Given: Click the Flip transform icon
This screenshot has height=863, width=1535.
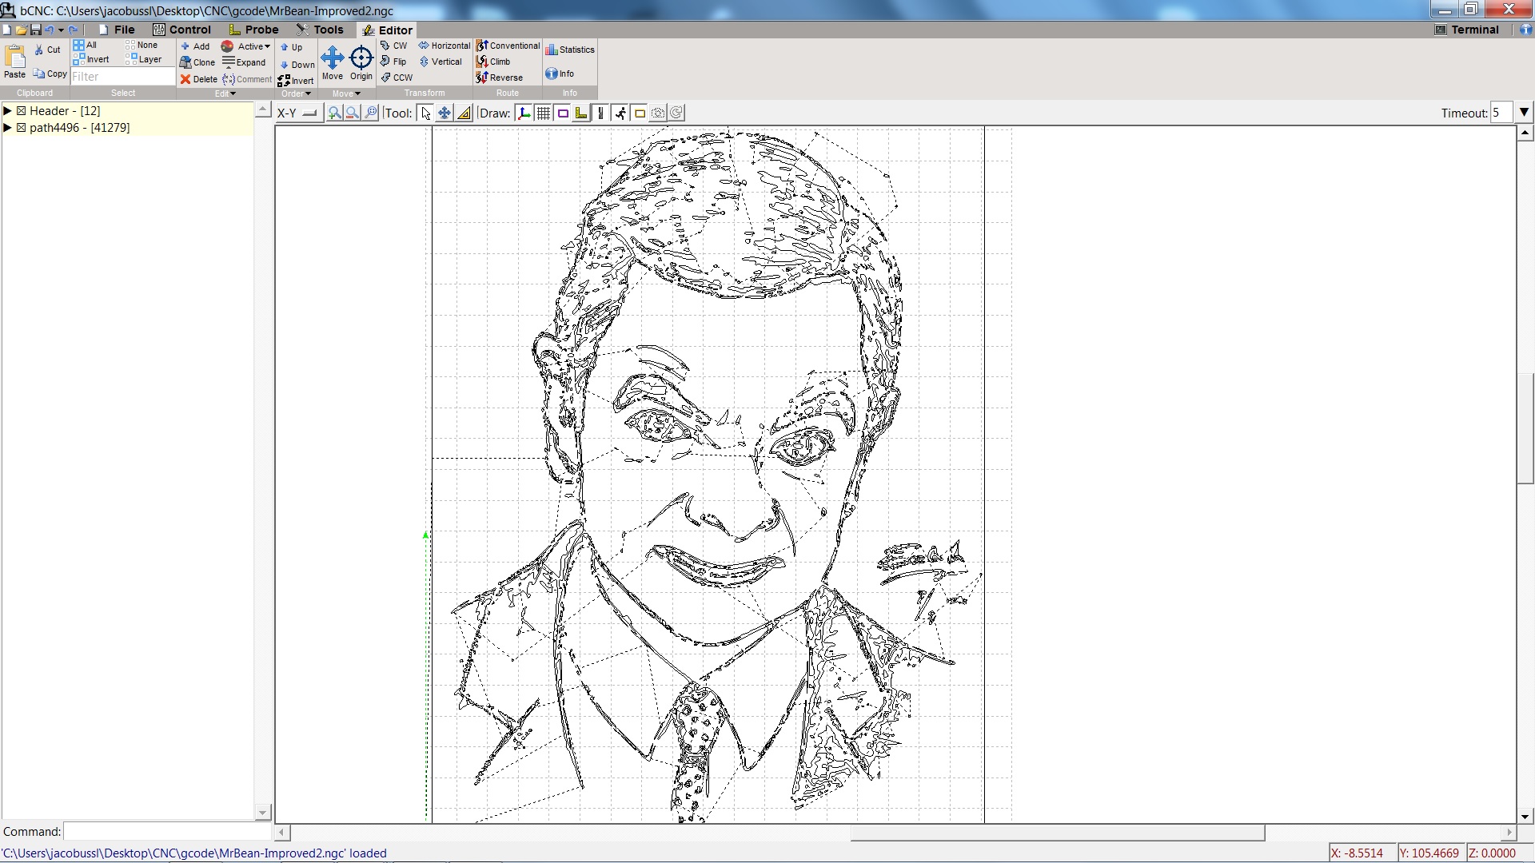Looking at the screenshot, I should coord(394,62).
